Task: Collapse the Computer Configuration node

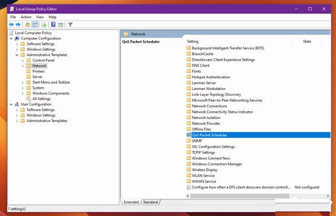Action: coord(11,39)
